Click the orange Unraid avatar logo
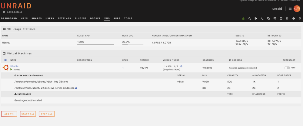Image resolution: width=303 pixels, height=126 pixels. (297, 9)
